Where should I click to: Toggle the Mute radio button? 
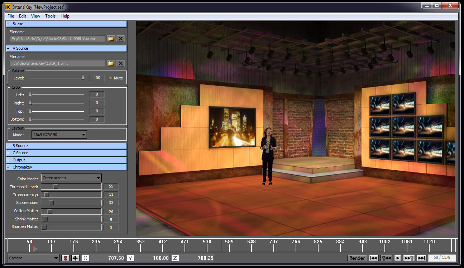pos(110,78)
